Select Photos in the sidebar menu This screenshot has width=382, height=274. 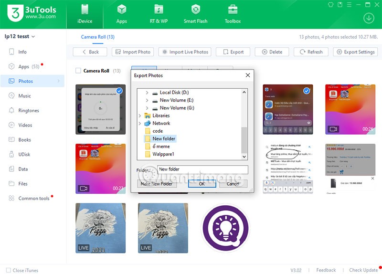click(x=26, y=81)
